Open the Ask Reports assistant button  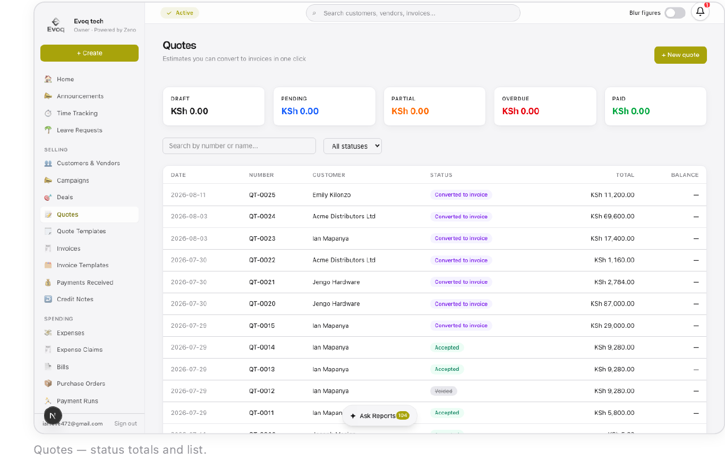pos(380,416)
